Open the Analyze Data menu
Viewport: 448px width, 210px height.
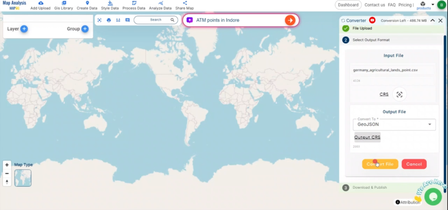(160, 5)
